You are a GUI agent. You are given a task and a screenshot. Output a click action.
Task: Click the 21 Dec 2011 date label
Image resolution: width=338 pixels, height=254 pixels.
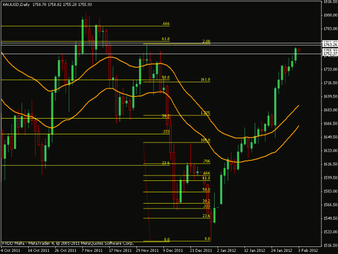tap(201, 250)
